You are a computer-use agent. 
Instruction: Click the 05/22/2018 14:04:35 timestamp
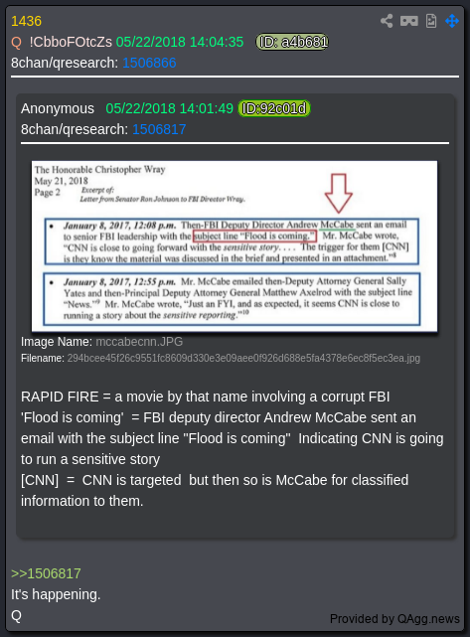(x=180, y=42)
